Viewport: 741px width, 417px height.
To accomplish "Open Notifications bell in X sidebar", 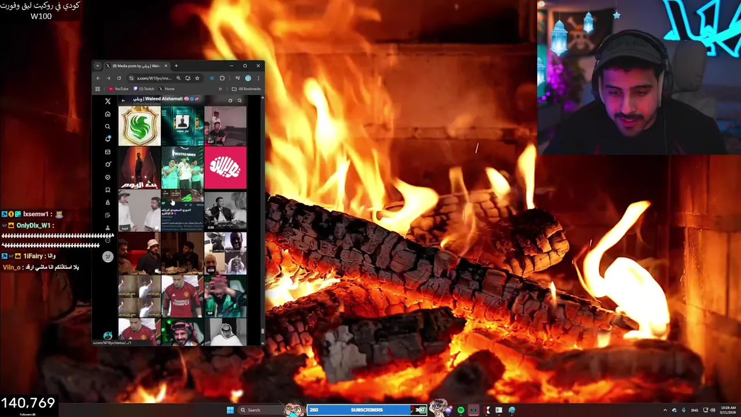I will coord(108,139).
